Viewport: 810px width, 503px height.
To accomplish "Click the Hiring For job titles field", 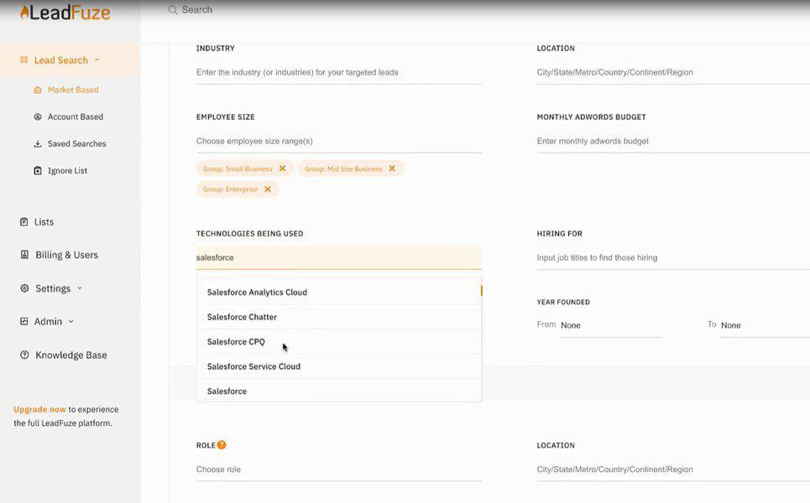I will pyautogui.click(x=673, y=257).
